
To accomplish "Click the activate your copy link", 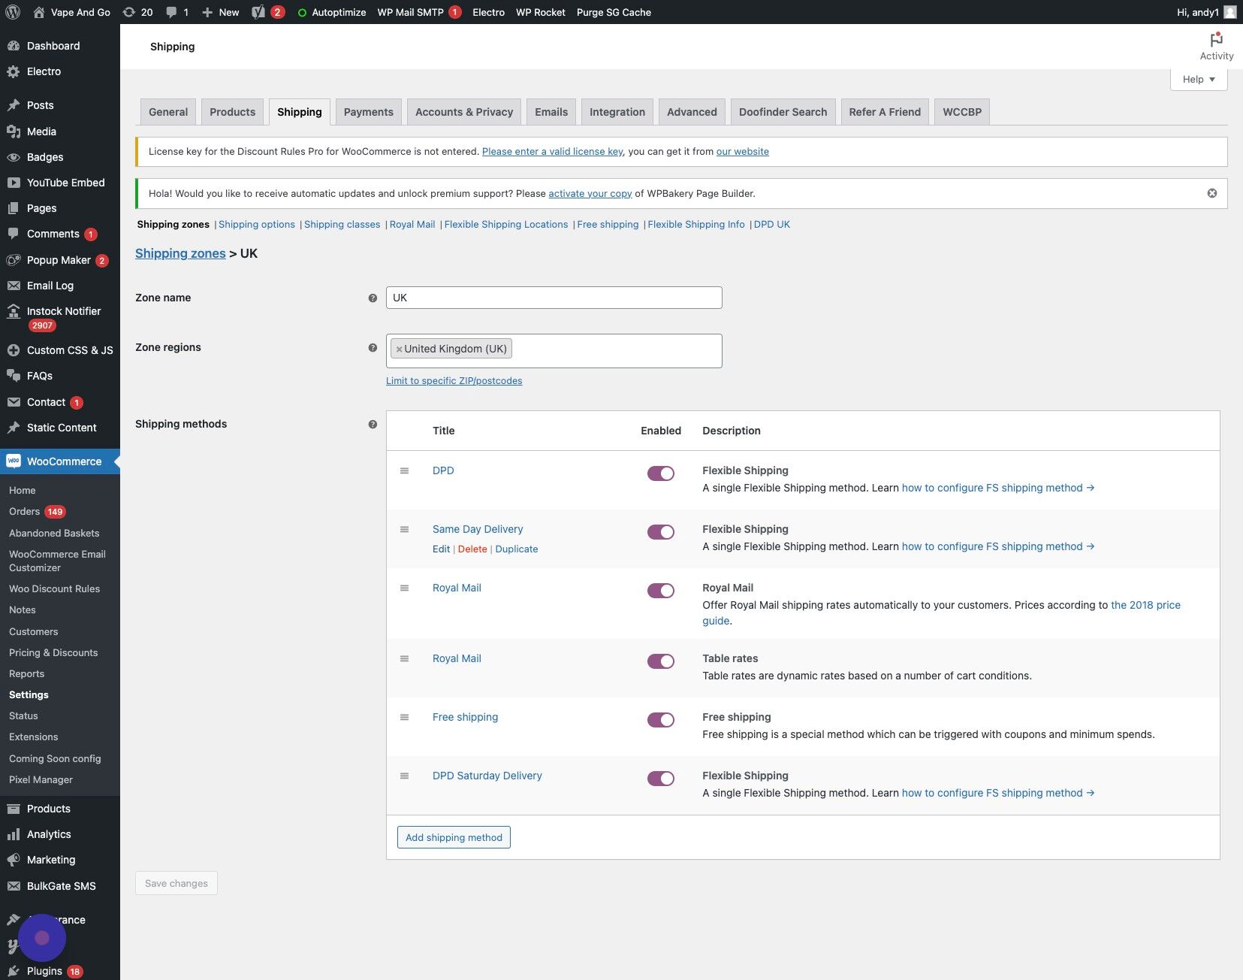I will pyautogui.click(x=590, y=194).
